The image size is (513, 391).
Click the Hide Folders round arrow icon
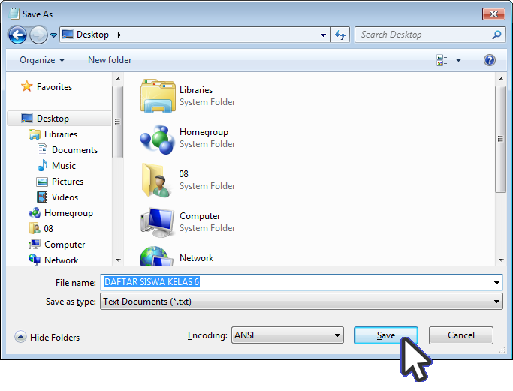(x=20, y=337)
